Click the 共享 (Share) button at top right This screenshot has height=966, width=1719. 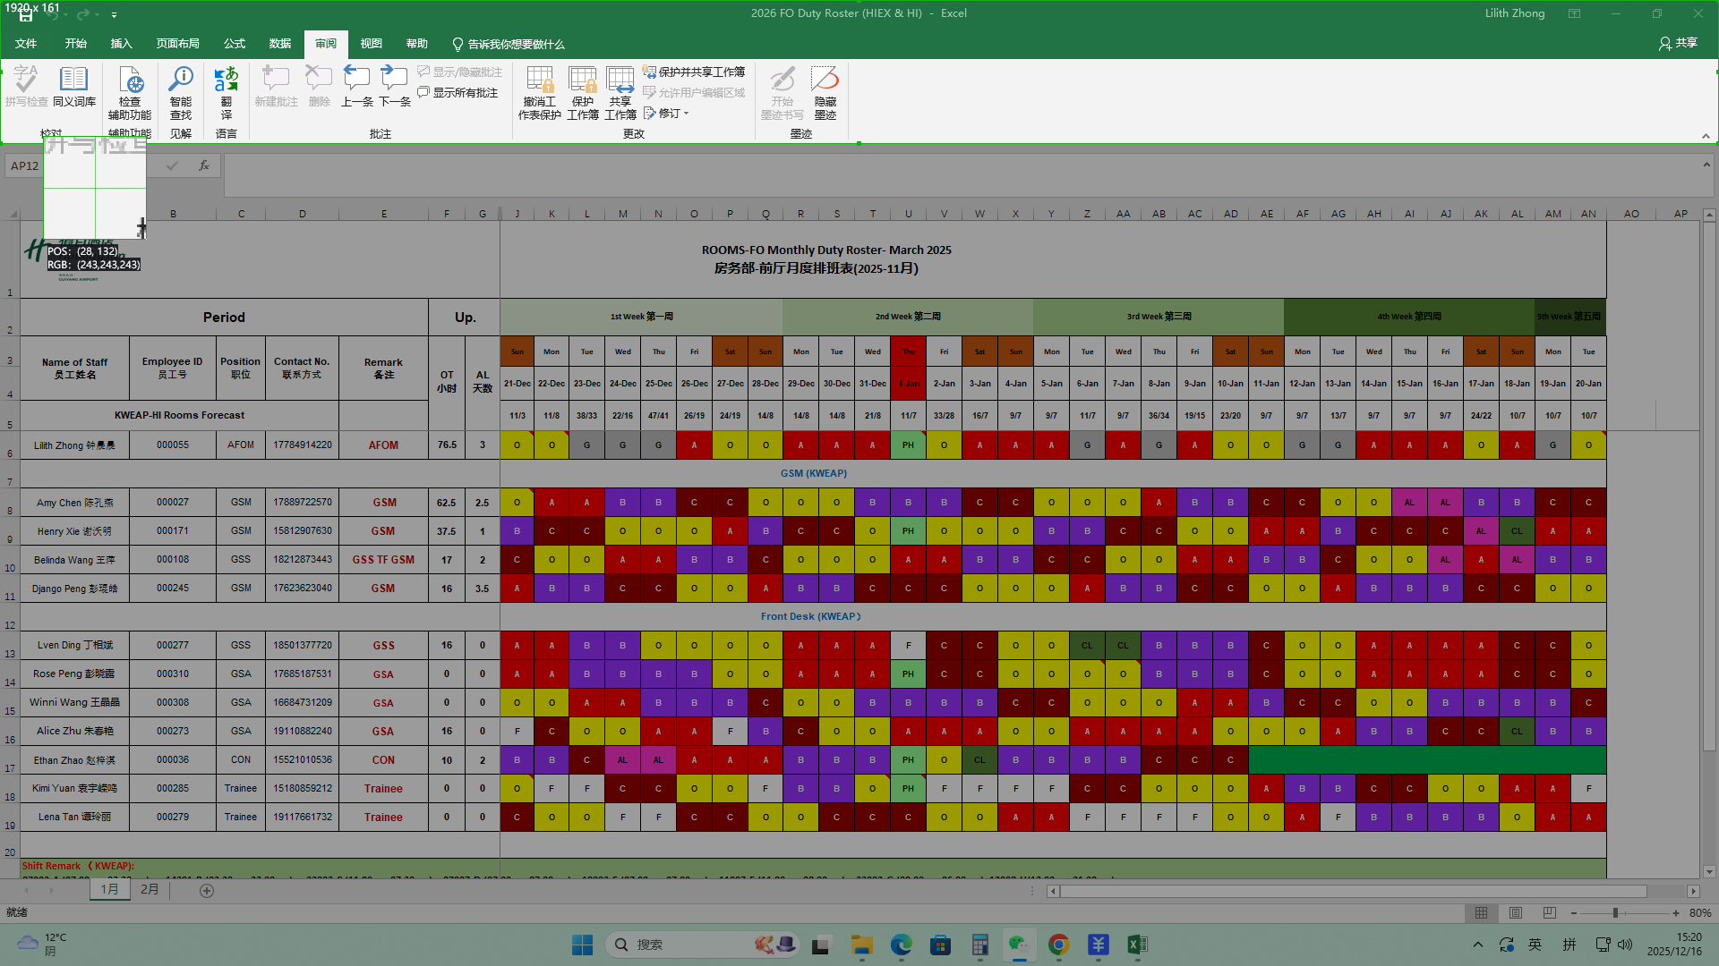(1678, 43)
